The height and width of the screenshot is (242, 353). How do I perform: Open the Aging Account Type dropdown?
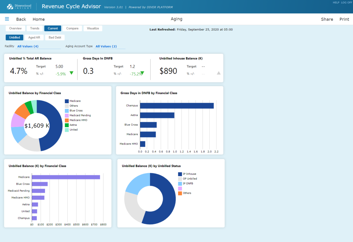[x=106, y=46]
